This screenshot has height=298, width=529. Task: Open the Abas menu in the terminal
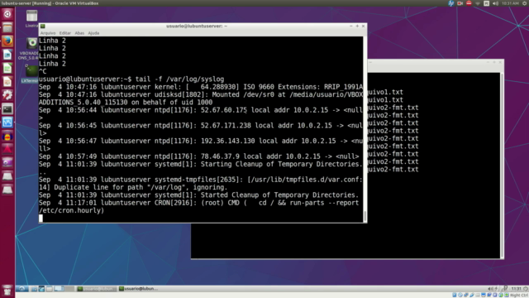click(79, 33)
